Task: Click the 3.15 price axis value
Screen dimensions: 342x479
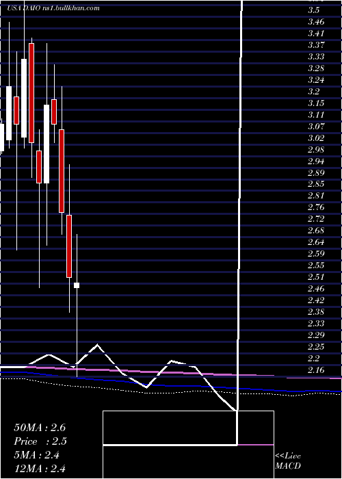Action: (x=316, y=103)
